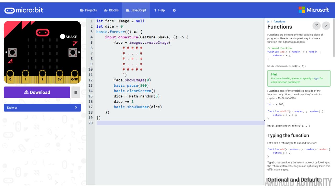Expand the Explorer panel
This screenshot has width=335, height=188.
pos(42,108)
